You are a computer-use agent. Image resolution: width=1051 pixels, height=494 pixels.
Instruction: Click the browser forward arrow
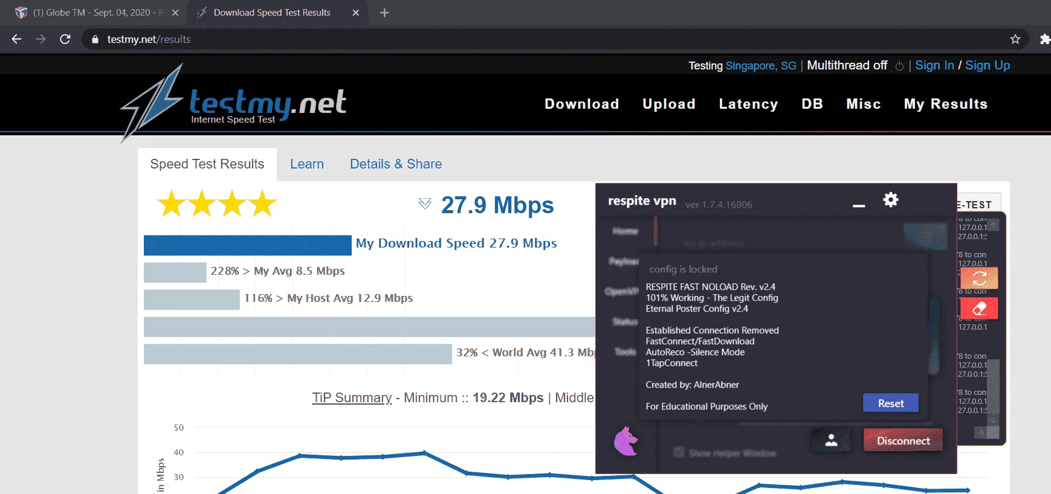click(40, 39)
